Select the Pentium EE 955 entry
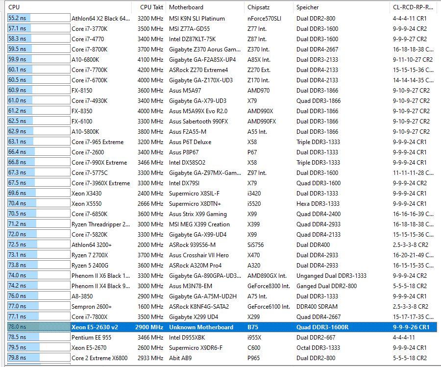Image resolution: width=441 pixels, height=367 pixels. pyautogui.click(x=92, y=338)
